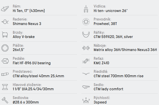The height and width of the screenshot is (105, 159).
Task: Click the rim icon beside Ráfiky
Action: pyautogui.click(x=86, y=35)
